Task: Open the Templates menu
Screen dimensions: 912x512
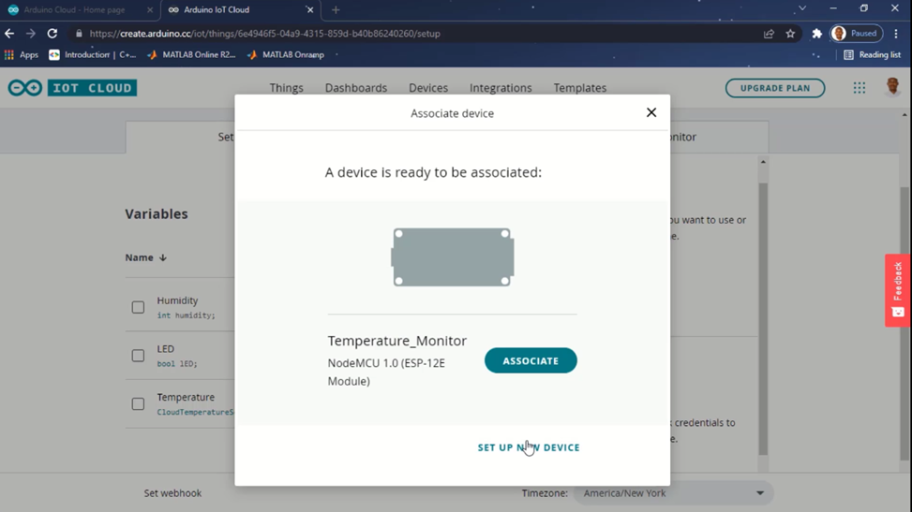Action: pyautogui.click(x=580, y=88)
